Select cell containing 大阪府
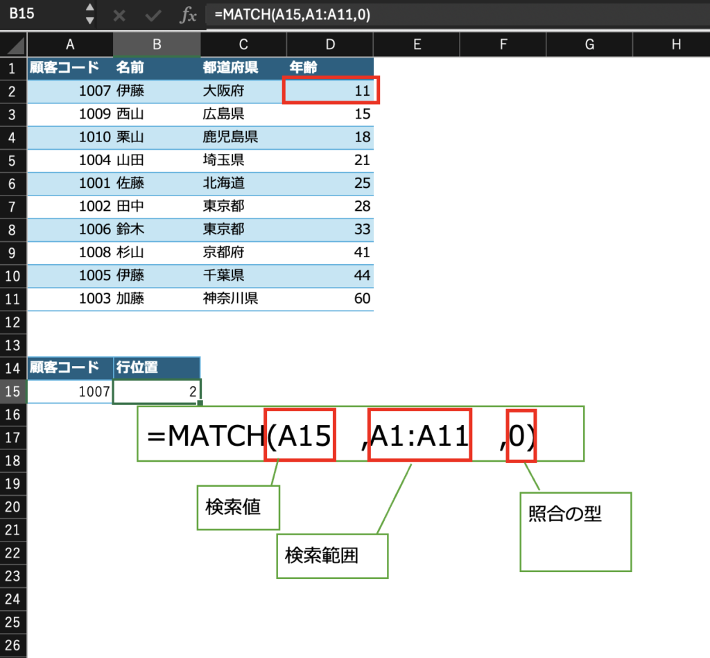The width and height of the screenshot is (710, 658). (243, 91)
